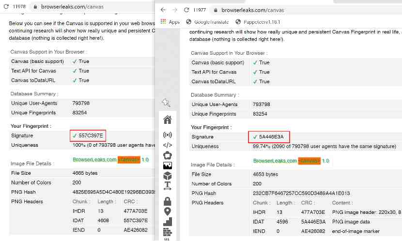Reload the page in the right browser window
Viewport: 402px width, 241px height.
[186, 10]
